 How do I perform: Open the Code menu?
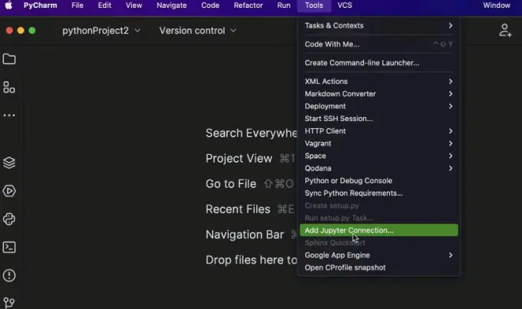point(210,6)
